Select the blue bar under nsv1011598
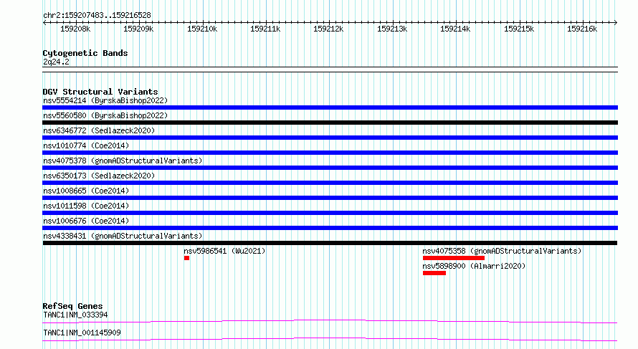The image size is (638, 349). 330,213
